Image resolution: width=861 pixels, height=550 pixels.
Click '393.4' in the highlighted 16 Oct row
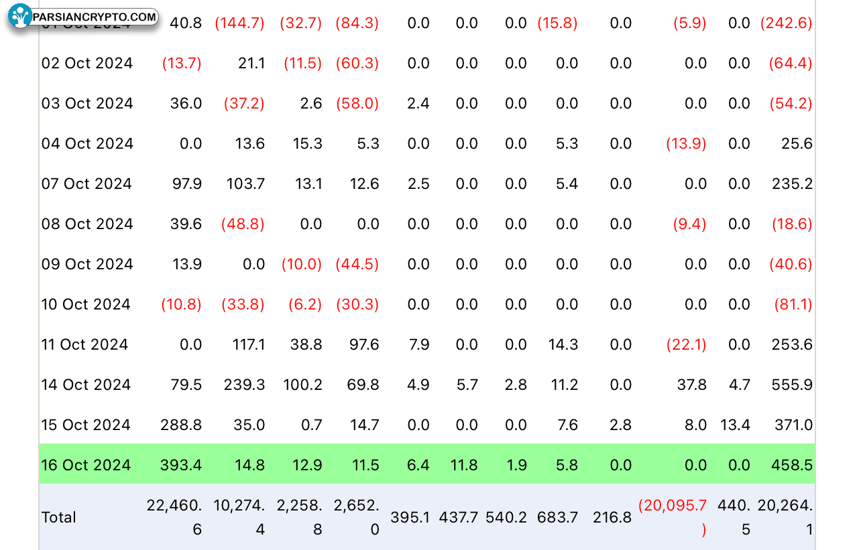182,465
